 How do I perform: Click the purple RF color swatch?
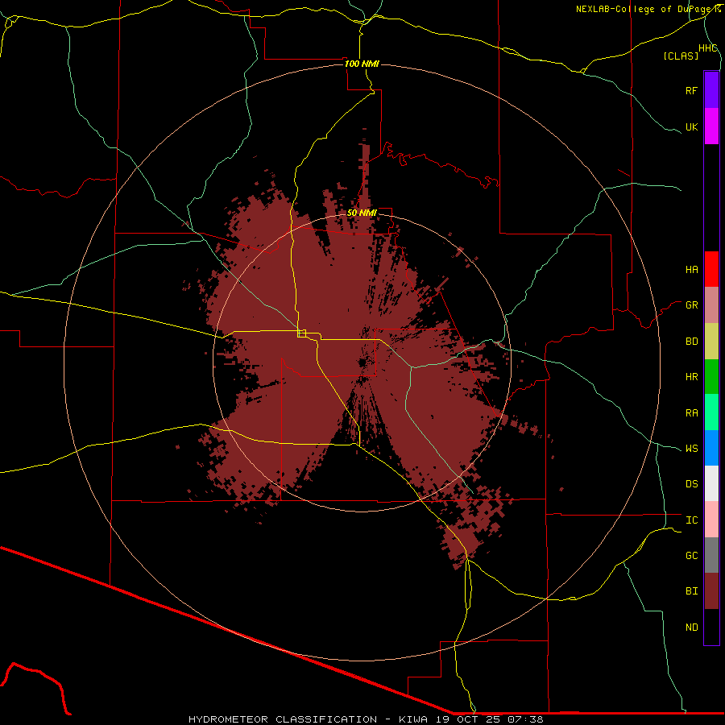pyautogui.click(x=711, y=90)
